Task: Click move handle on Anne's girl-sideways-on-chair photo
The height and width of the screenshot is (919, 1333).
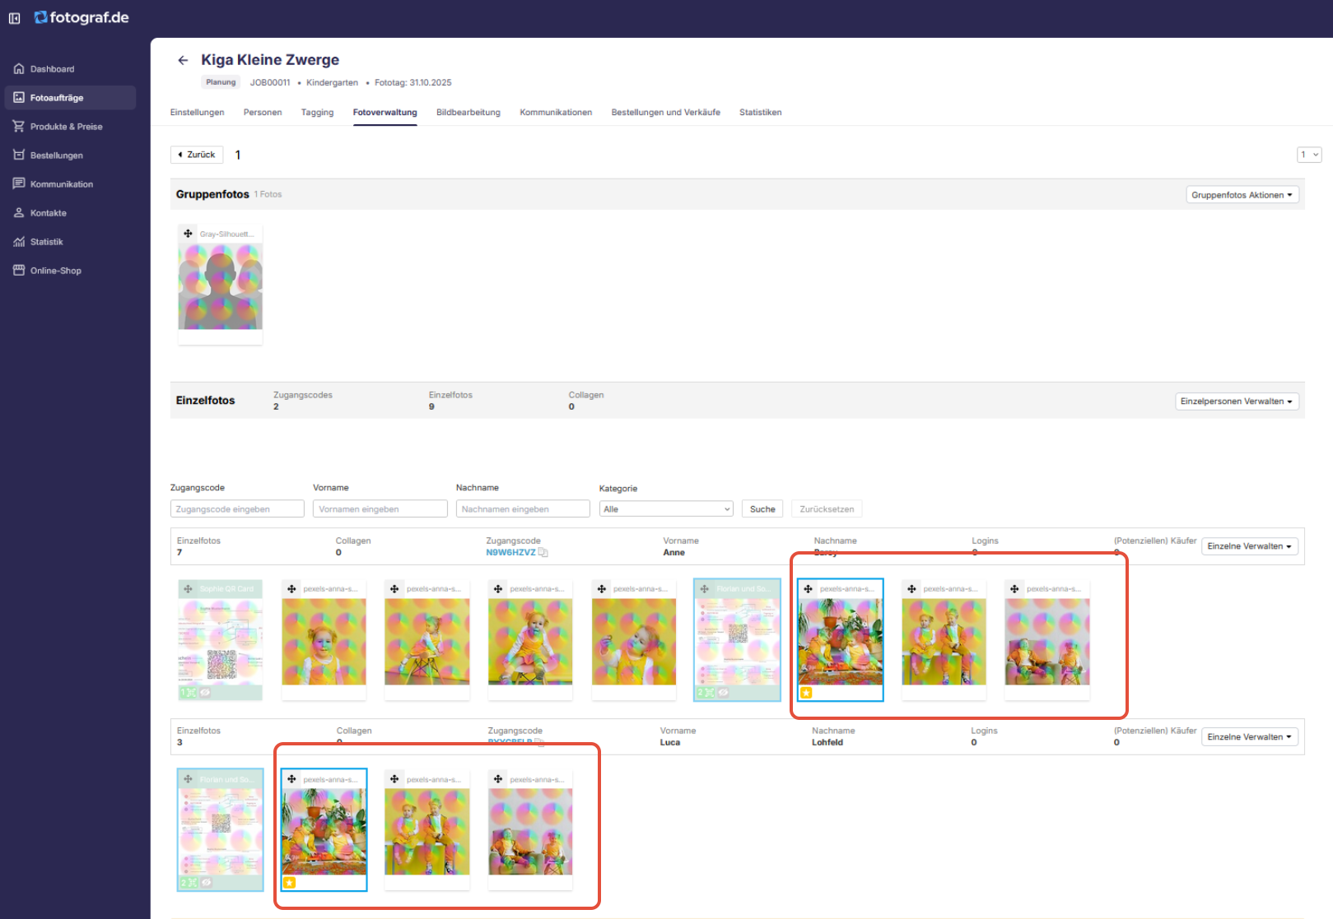Action: 394,589
